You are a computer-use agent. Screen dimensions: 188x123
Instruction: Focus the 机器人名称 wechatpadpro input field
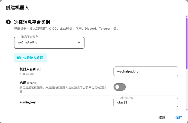point(146,71)
